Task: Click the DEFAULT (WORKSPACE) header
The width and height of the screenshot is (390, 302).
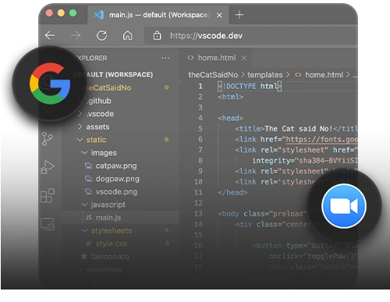Action: pos(113,75)
